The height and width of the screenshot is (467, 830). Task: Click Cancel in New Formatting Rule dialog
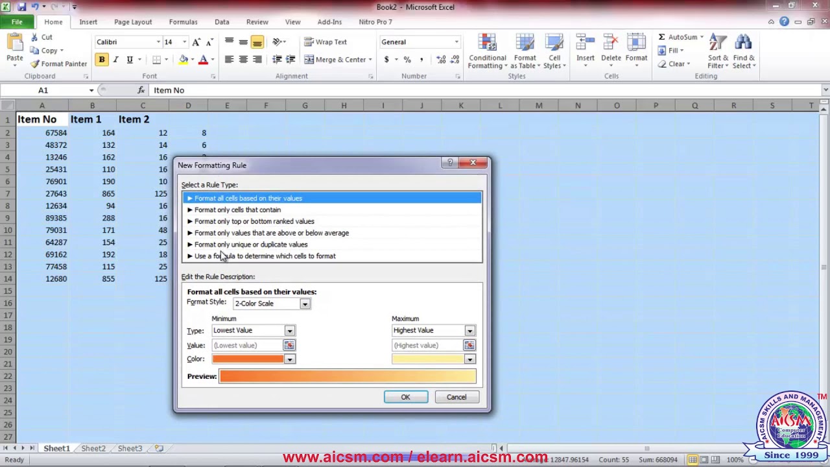tap(456, 397)
